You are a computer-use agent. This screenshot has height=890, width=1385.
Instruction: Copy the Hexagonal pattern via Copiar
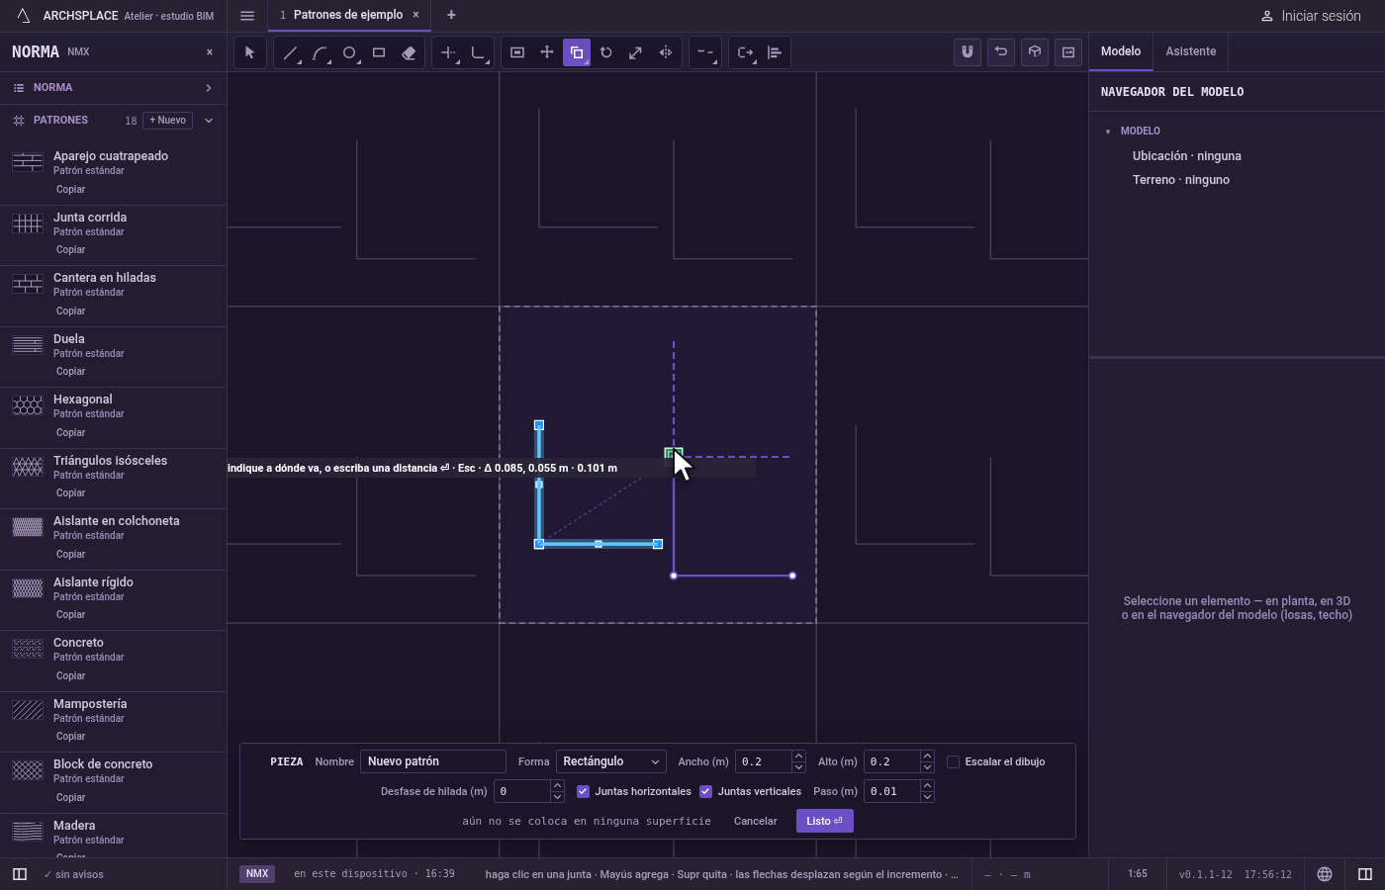[70, 432]
